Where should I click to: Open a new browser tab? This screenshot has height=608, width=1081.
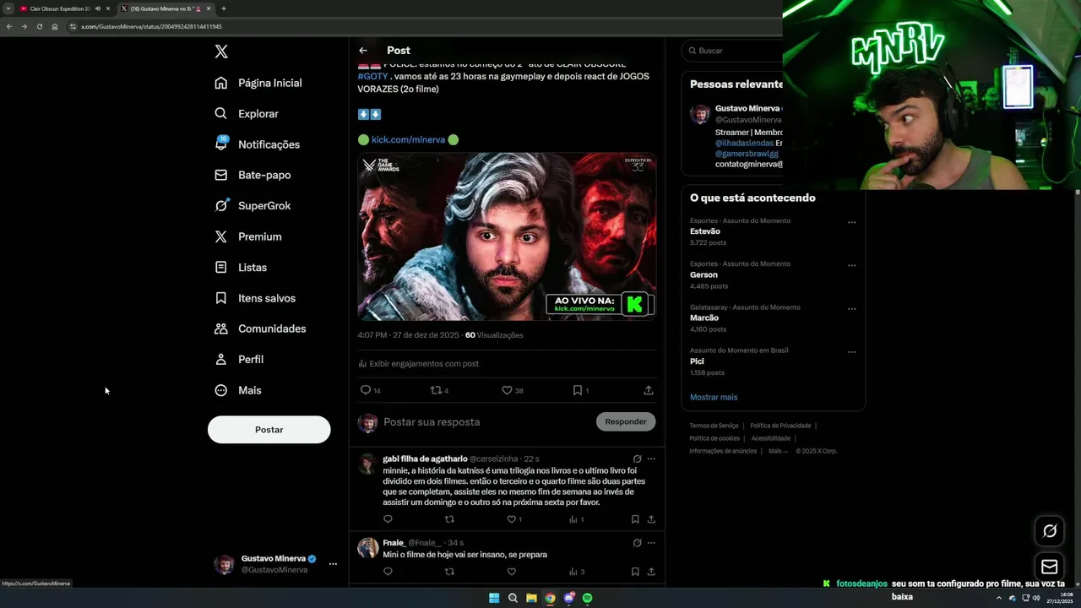coord(223,8)
